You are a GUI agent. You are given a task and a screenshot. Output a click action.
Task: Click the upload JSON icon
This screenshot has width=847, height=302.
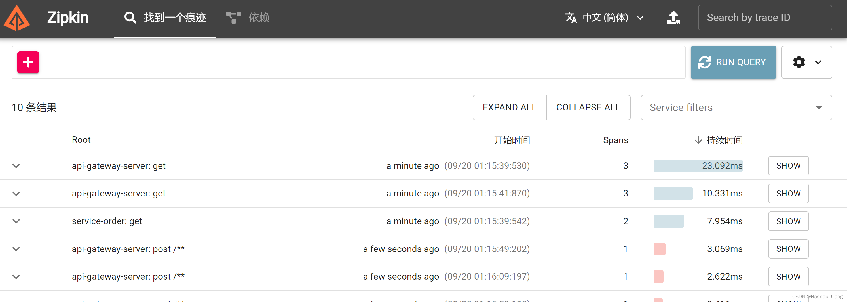pos(673,18)
